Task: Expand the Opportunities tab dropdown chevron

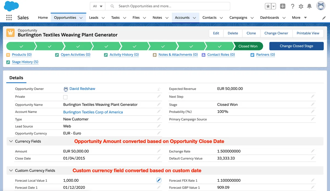Action: (x=81, y=18)
